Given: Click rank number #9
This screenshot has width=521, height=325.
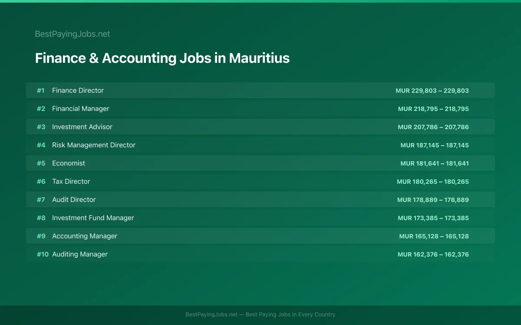Looking at the screenshot, I should pyautogui.click(x=41, y=236).
